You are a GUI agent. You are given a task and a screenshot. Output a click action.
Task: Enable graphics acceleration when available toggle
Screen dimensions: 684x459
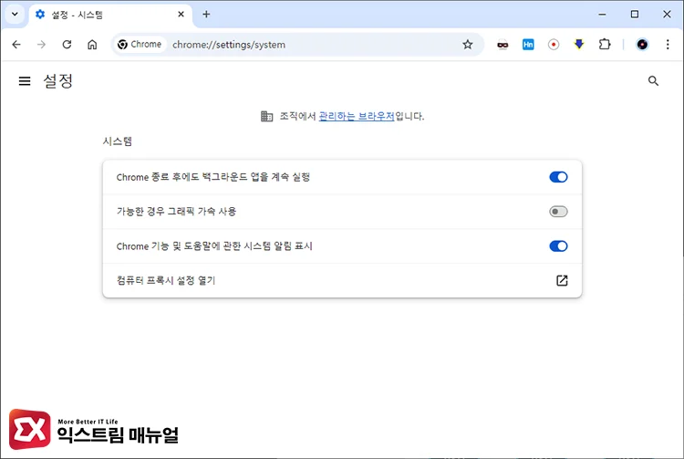(x=558, y=212)
